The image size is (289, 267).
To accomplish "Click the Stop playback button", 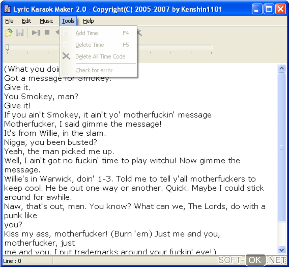I will click(47, 33).
